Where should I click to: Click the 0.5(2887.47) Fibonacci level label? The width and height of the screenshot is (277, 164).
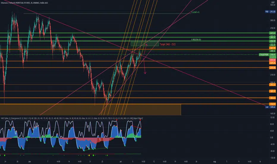pyautogui.click(x=195, y=12)
